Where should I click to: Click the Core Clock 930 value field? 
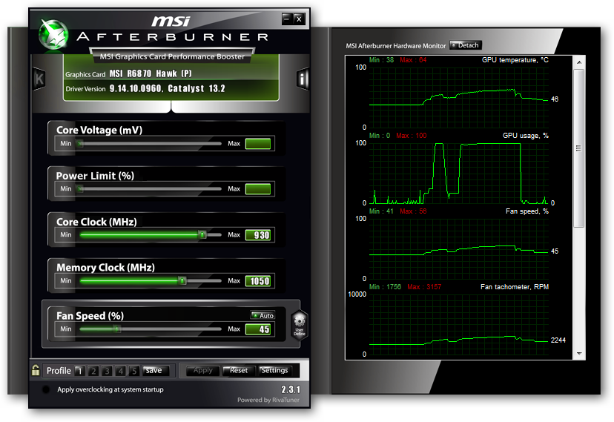(x=258, y=235)
